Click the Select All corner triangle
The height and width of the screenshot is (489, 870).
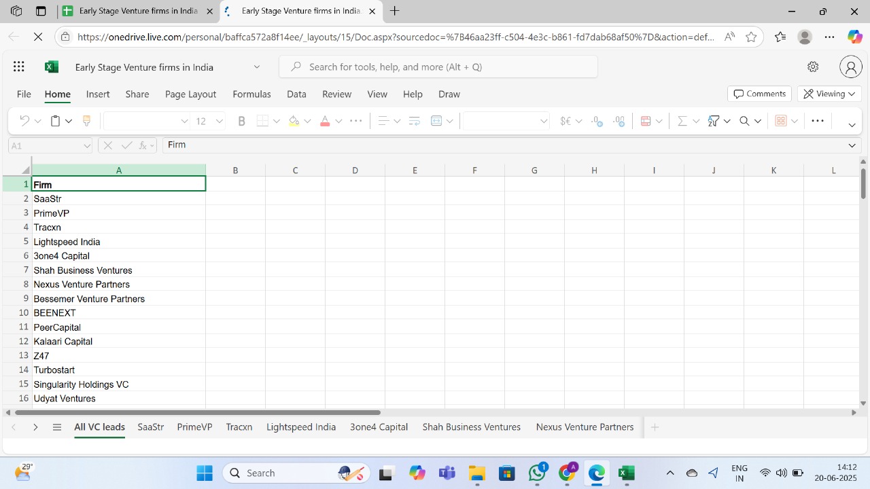[26, 170]
